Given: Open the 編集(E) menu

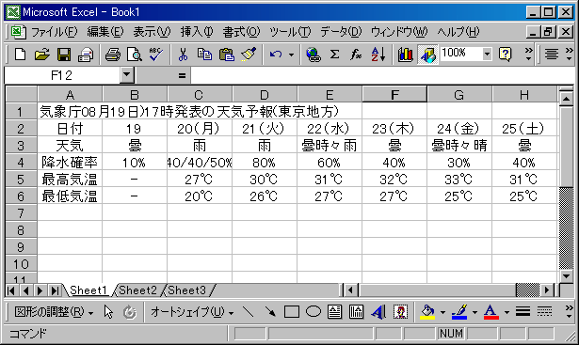Looking at the screenshot, I should (x=105, y=32).
